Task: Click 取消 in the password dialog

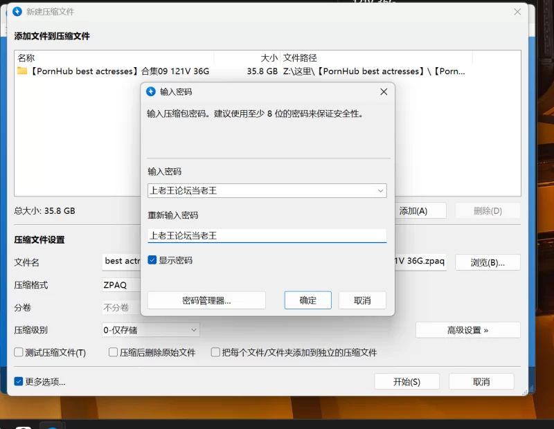Action: click(362, 300)
